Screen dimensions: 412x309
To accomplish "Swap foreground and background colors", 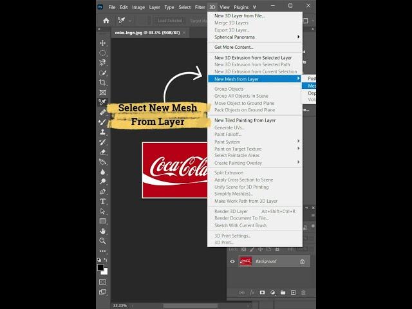I will click(106, 260).
